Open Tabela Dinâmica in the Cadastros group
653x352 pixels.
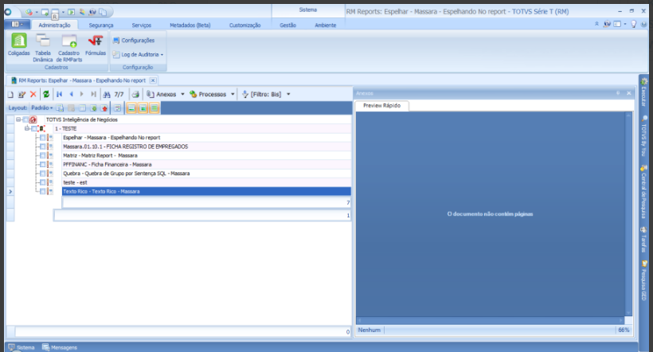pyautogui.click(x=42, y=48)
